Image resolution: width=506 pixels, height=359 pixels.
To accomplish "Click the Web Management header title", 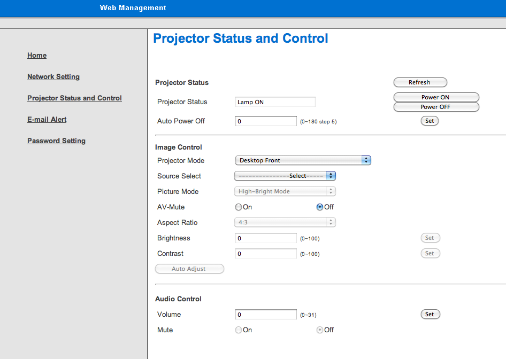I will tap(133, 7).
